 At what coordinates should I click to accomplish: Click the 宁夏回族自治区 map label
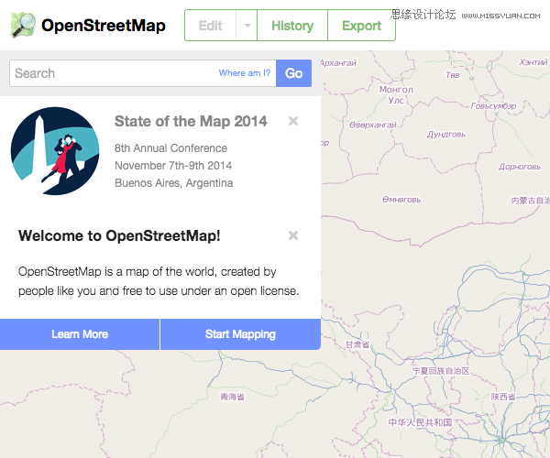pyautogui.click(x=441, y=371)
